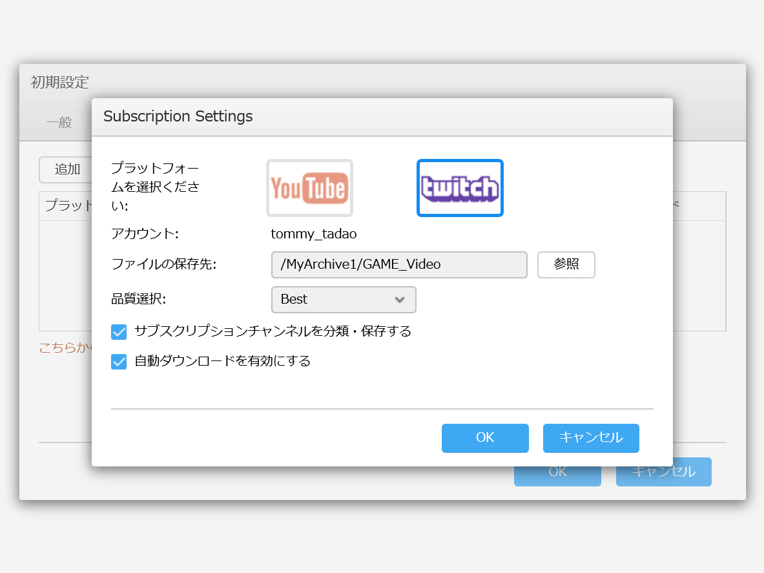This screenshot has width=764, height=573.
Task: Click the 追加 button in 初期設定 window
Action: [67, 169]
